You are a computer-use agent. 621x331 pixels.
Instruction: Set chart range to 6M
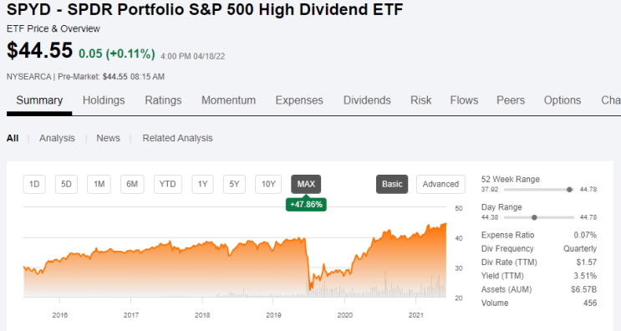click(132, 184)
